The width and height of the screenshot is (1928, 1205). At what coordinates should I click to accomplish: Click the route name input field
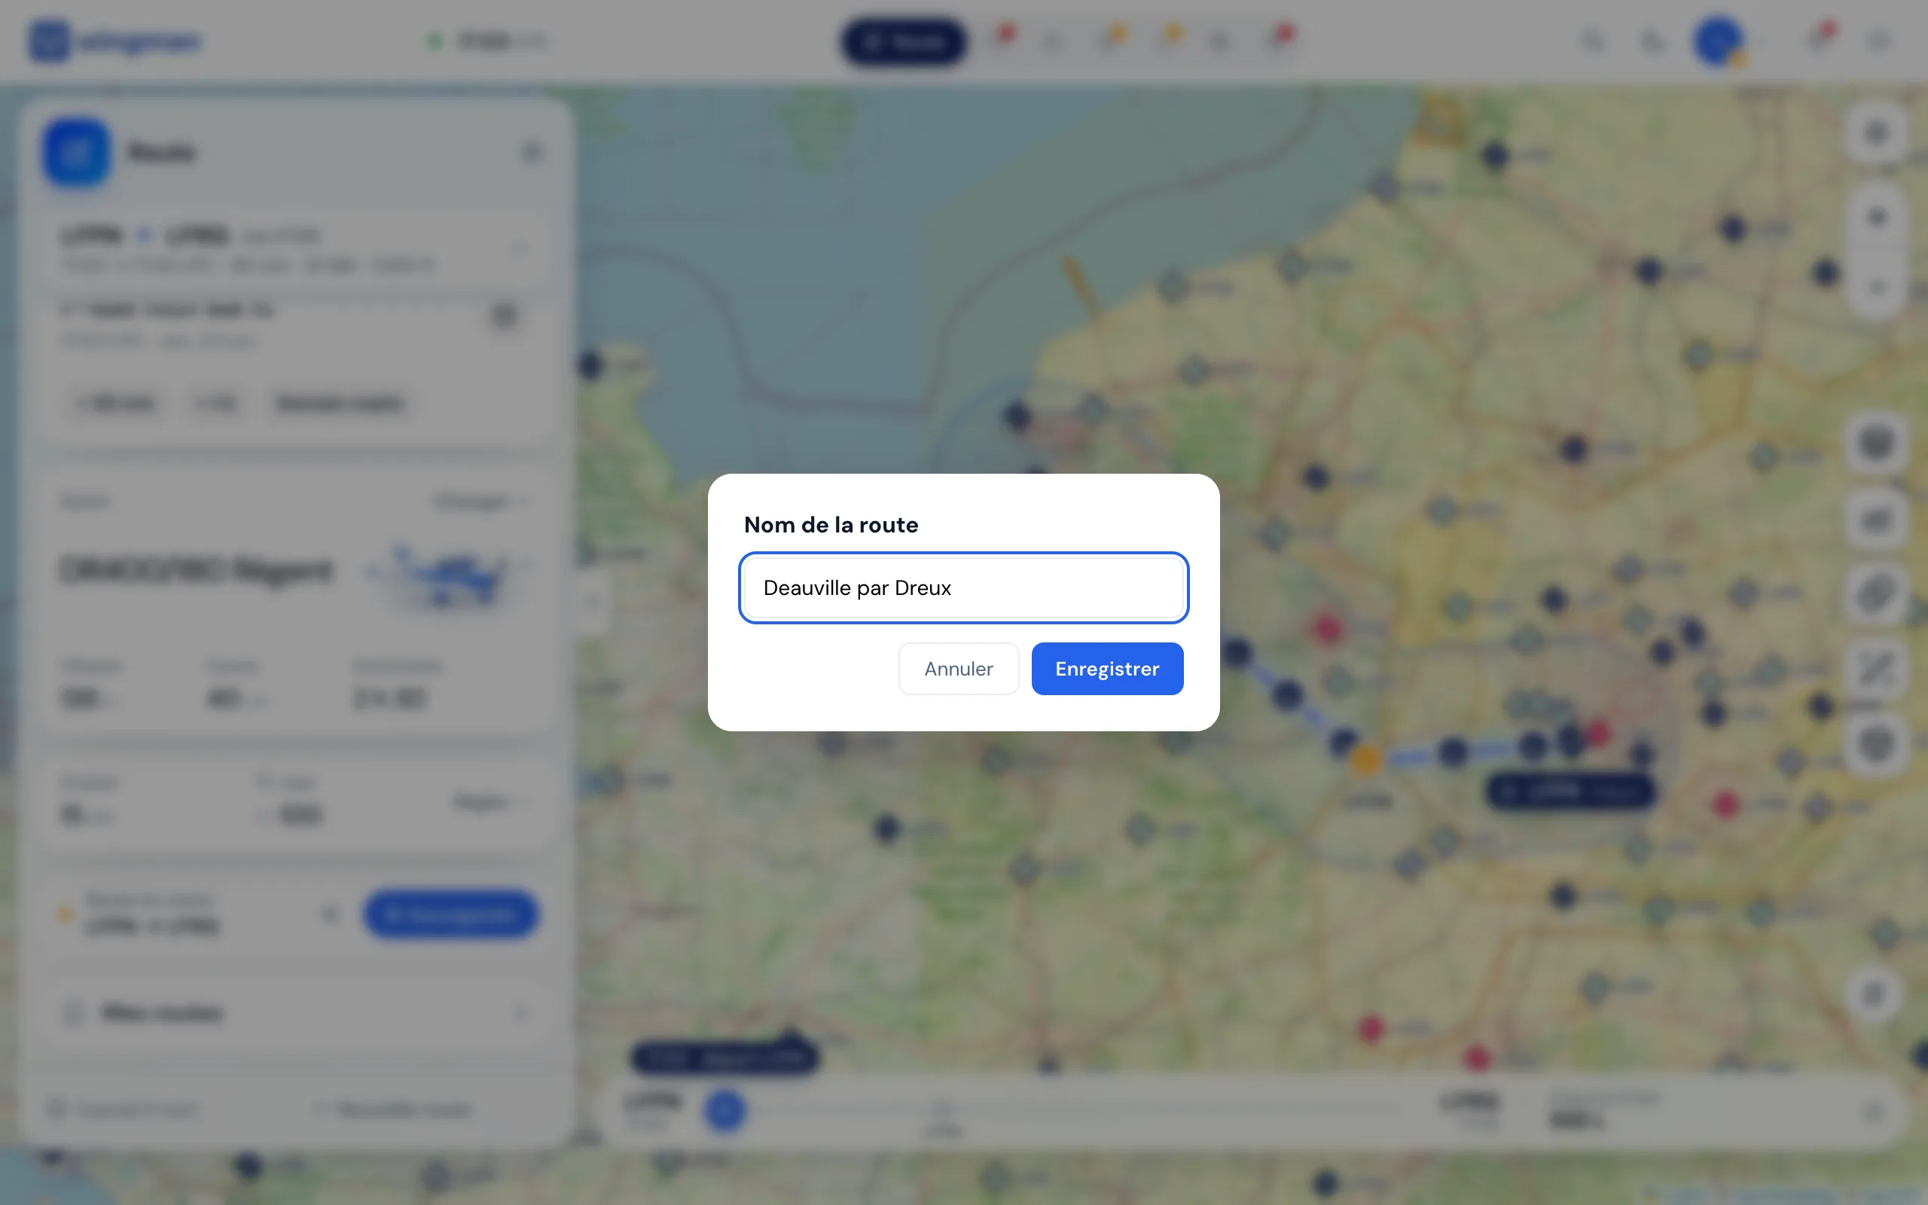[x=963, y=587]
